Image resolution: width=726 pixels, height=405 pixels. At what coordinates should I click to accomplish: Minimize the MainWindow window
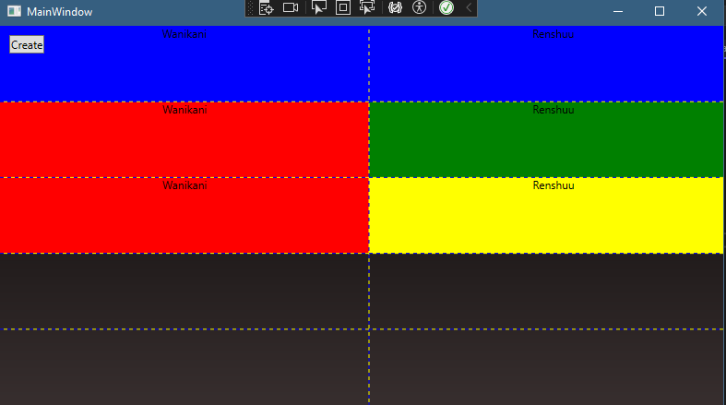(617, 11)
